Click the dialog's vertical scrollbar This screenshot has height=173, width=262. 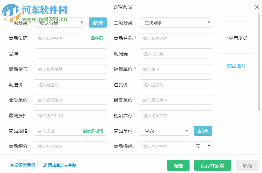tap(259, 62)
